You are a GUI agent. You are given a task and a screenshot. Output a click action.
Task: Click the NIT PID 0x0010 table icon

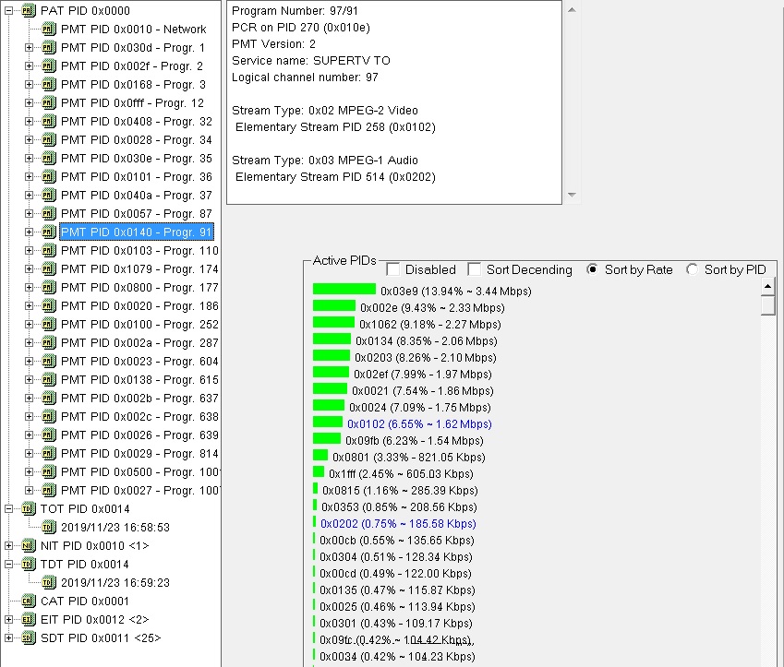coord(28,545)
